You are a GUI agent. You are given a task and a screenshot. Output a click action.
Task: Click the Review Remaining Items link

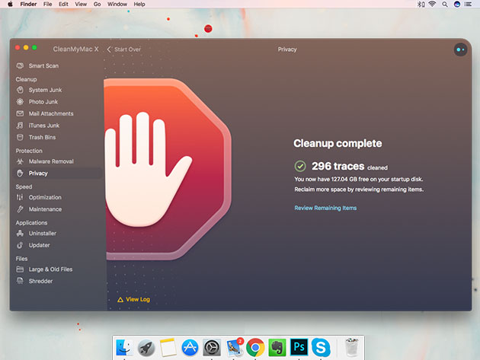[325, 208]
